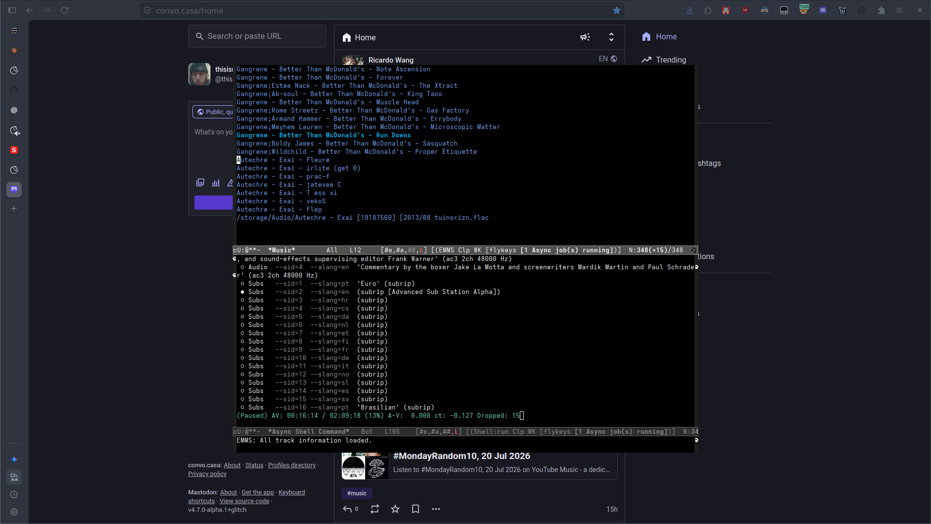The image size is (931, 524).
Task: Select subtitle track sid=14 slang=es
Action: (x=314, y=391)
